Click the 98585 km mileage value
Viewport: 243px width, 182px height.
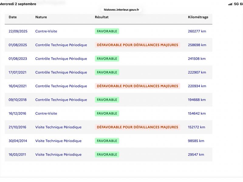coord(196,141)
